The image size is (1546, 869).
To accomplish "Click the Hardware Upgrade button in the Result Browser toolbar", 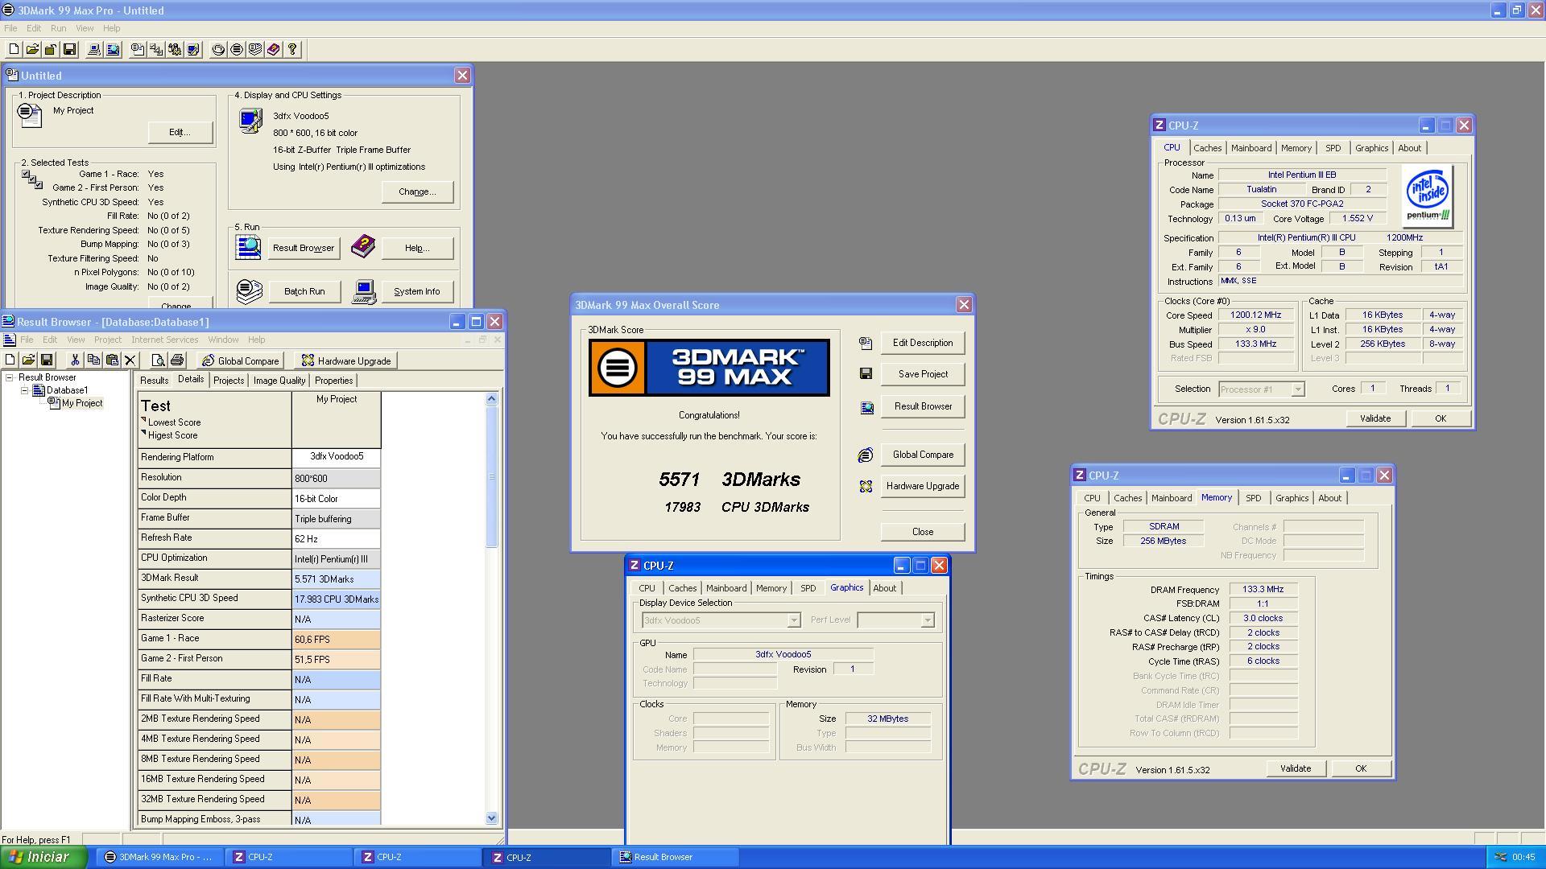I will pos(346,360).
